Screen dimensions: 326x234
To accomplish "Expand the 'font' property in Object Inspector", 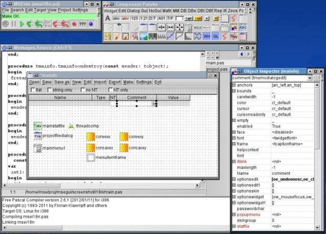I will (x=234, y=138).
